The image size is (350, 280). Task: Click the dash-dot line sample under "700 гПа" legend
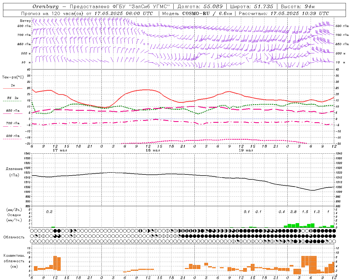point(12,126)
